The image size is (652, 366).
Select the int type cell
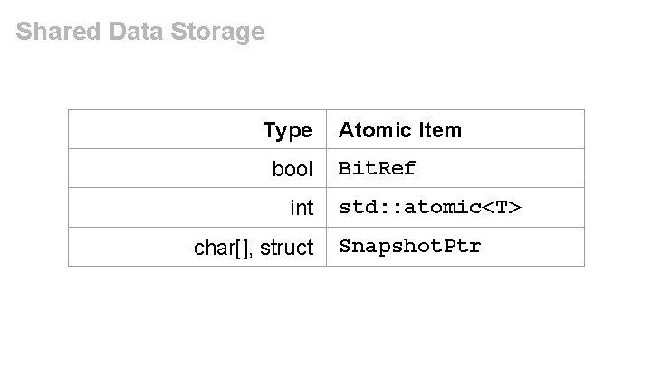pyautogui.click(x=302, y=208)
